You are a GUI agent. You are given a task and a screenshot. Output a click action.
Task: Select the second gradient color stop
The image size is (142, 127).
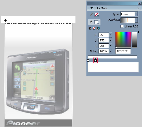pyautogui.click(x=95, y=60)
